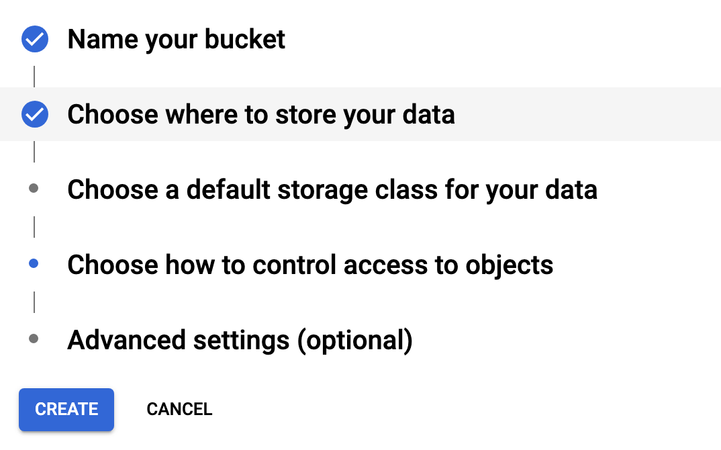
Task: Click the gray dot beside Advanced settings step
Action: point(34,340)
